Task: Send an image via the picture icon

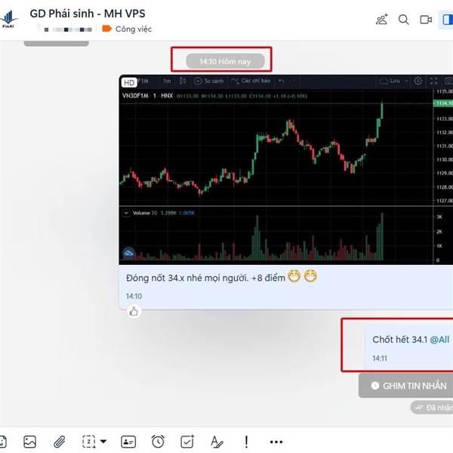Action: (29, 442)
